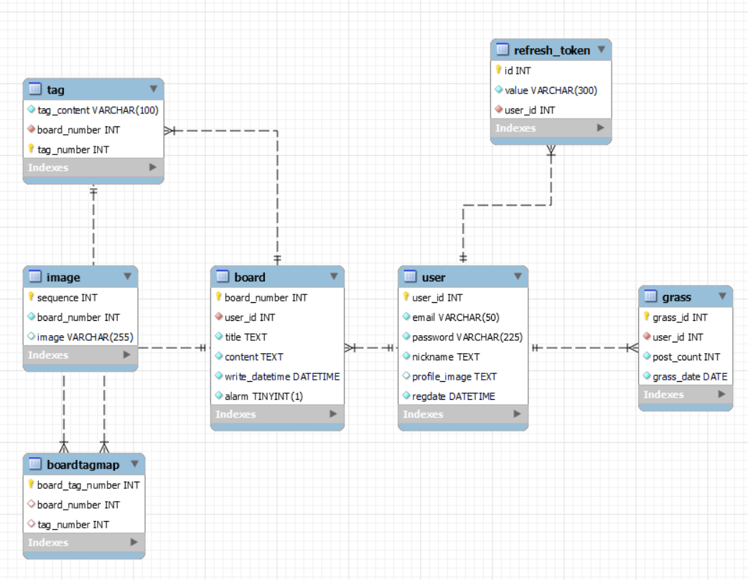
Task: Click diamond icon next to image VARCHAR(255)
Action: coord(31,336)
